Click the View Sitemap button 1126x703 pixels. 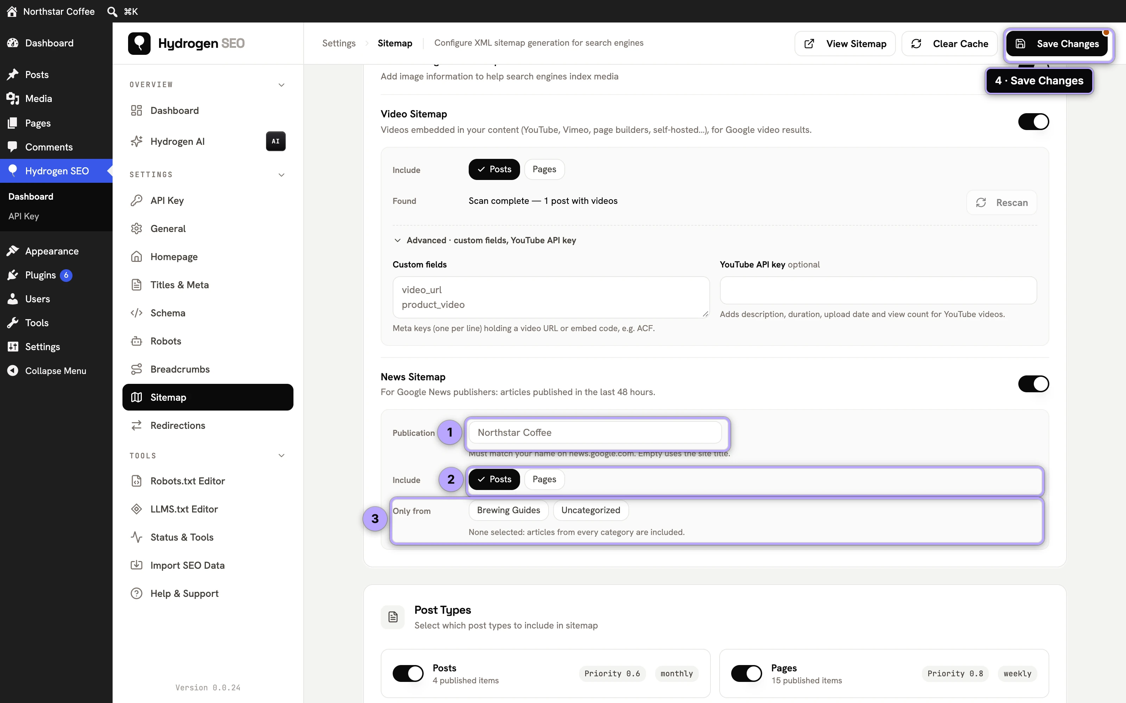click(845, 44)
